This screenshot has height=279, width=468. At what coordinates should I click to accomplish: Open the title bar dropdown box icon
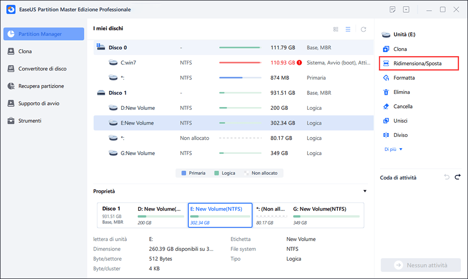pos(406,9)
